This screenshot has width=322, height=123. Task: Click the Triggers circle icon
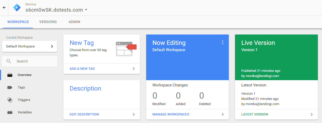tap(10, 100)
